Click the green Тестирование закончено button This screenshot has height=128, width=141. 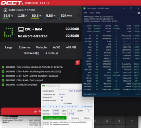[55, 118]
